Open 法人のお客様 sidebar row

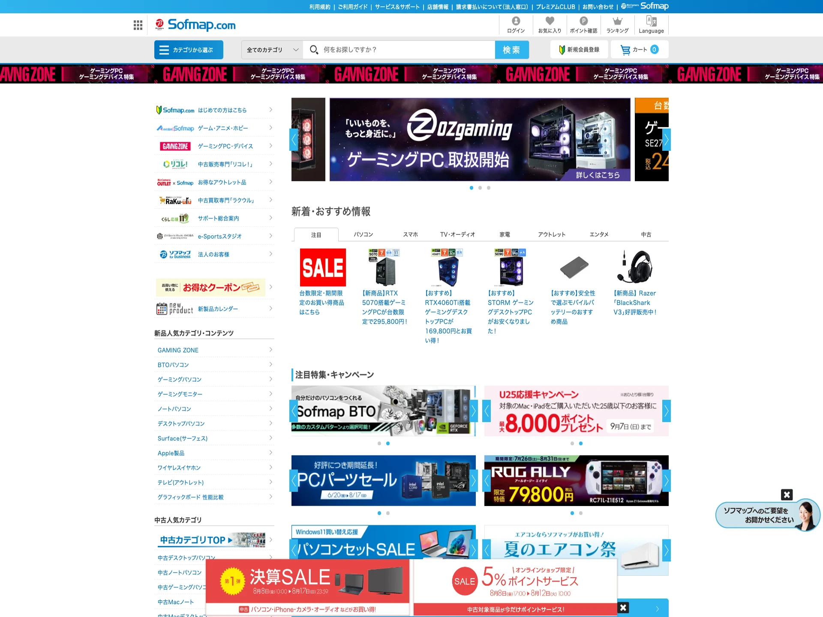pyautogui.click(x=214, y=254)
